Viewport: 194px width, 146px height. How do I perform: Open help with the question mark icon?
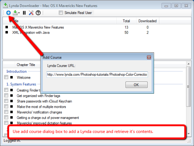pos(38,13)
